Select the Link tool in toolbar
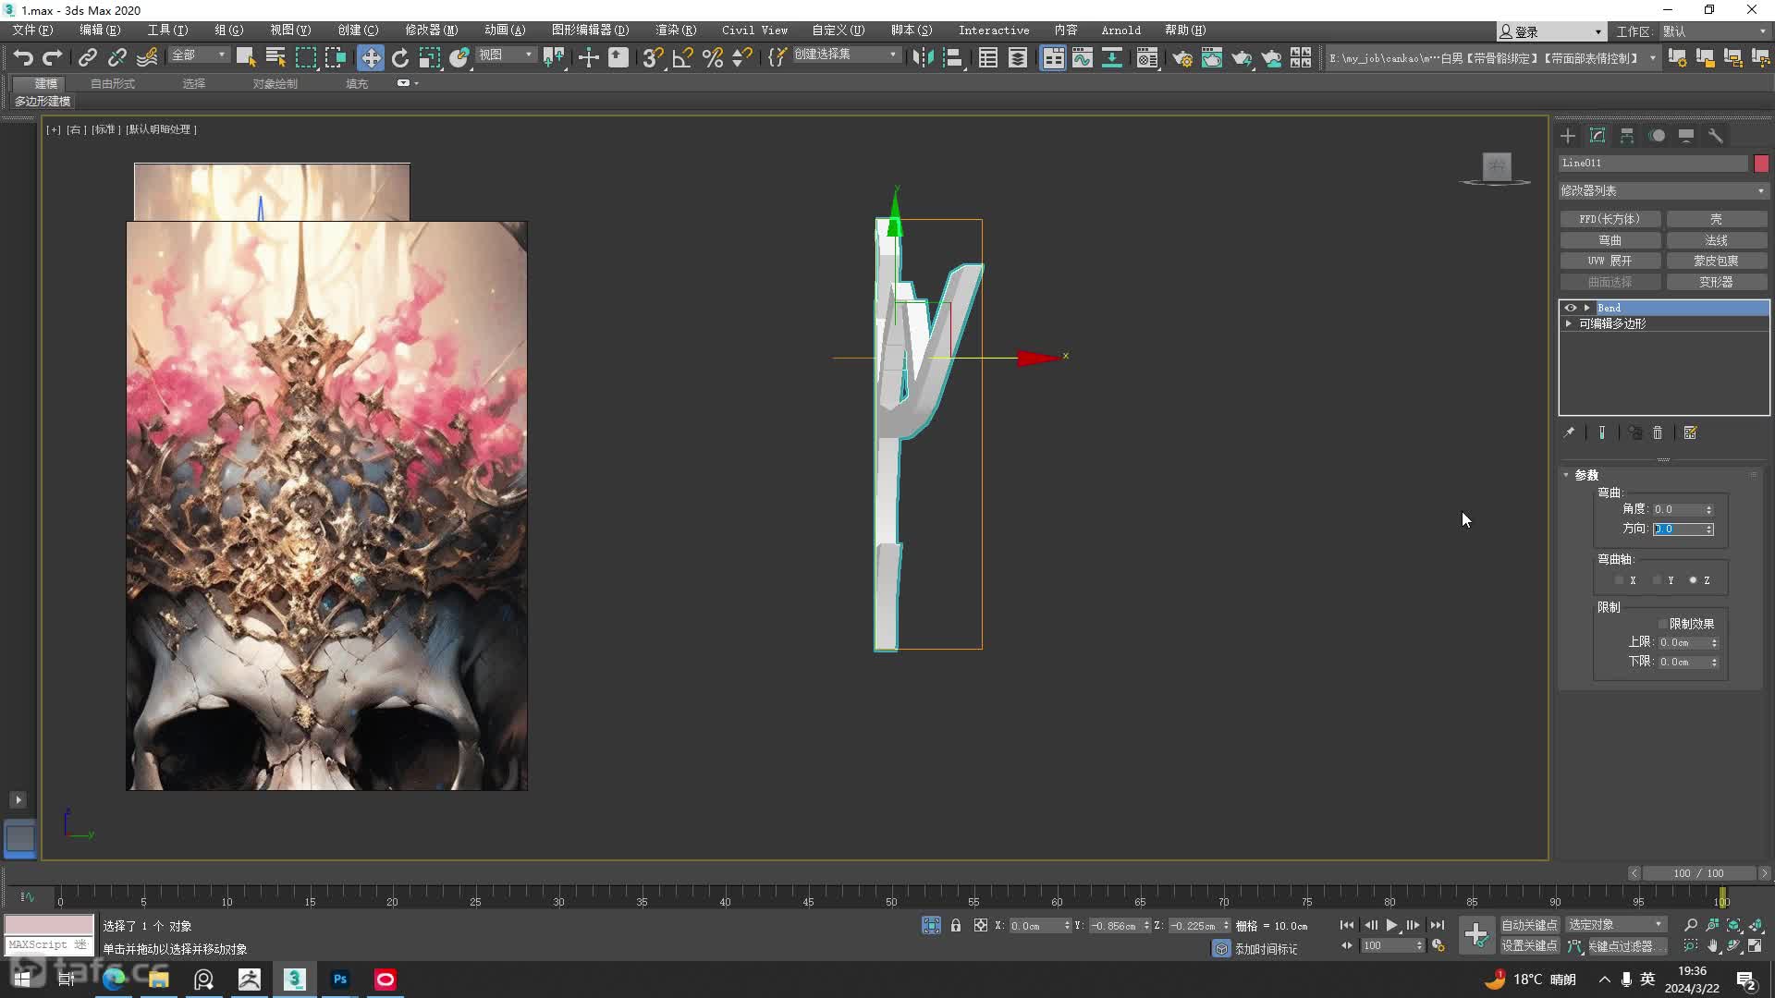Viewport: 1775px width, 998px height. coord(87,57)
